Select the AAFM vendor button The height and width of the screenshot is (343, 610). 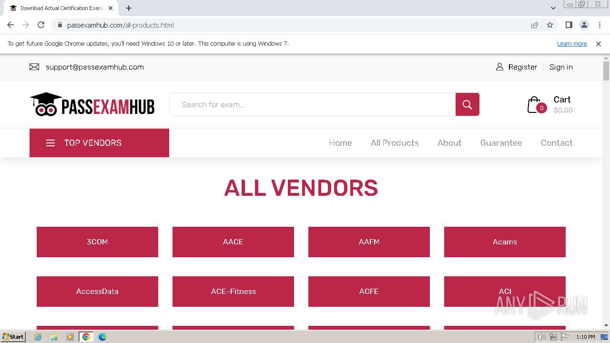(369, 242)
